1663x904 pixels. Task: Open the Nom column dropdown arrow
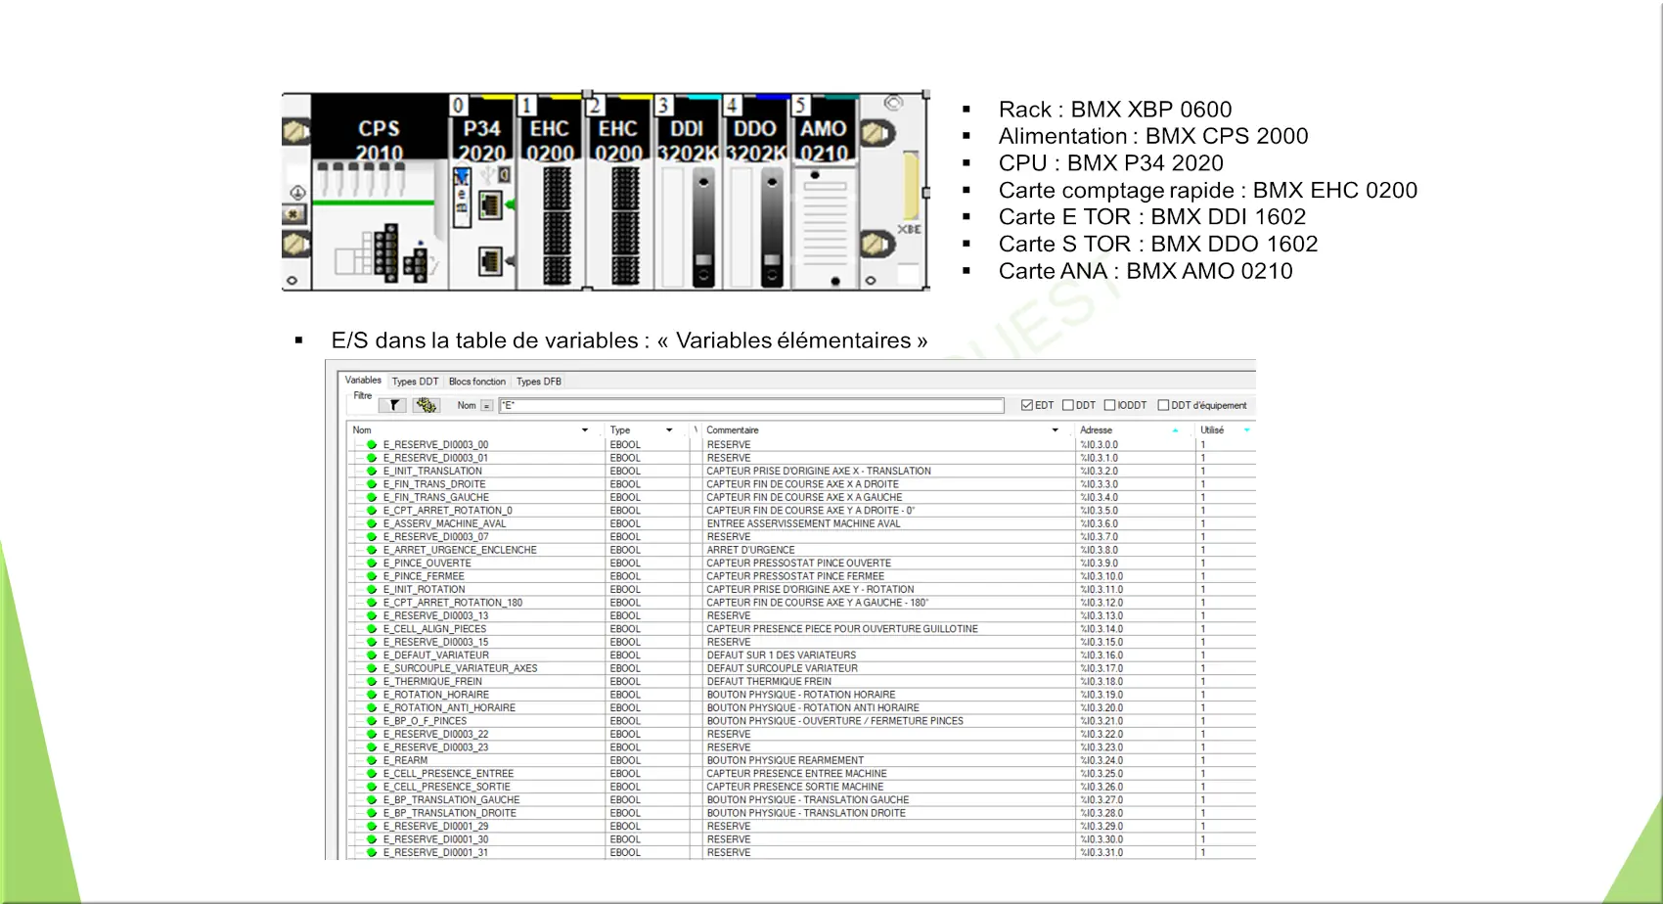click(585, 430)
